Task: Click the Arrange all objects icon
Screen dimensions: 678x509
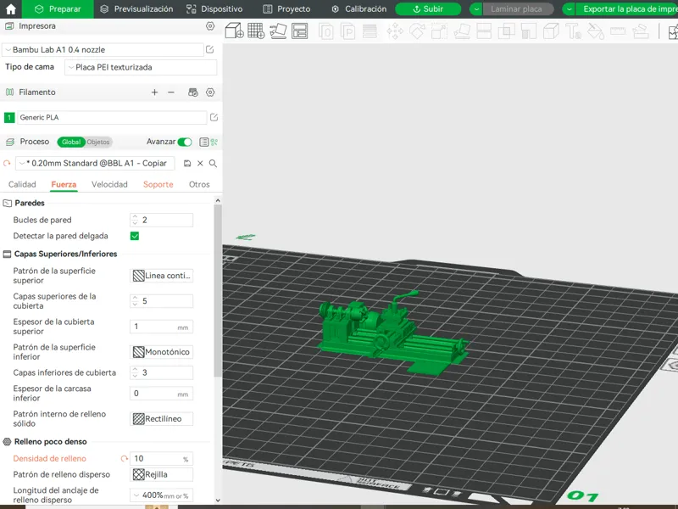Action: 300,31
